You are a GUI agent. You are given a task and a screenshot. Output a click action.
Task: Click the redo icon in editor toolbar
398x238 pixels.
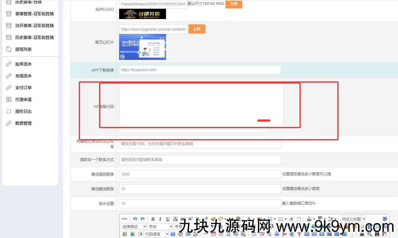143,219
